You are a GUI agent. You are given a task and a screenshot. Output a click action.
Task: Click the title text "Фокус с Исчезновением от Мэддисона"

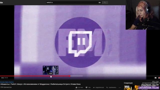tap(33, 84)
